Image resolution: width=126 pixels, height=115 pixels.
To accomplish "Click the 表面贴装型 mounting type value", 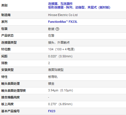I will [x=56, y=70].
